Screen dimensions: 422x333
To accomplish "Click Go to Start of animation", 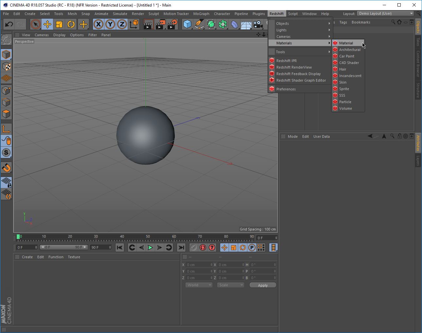I will [x=120, y=247].
